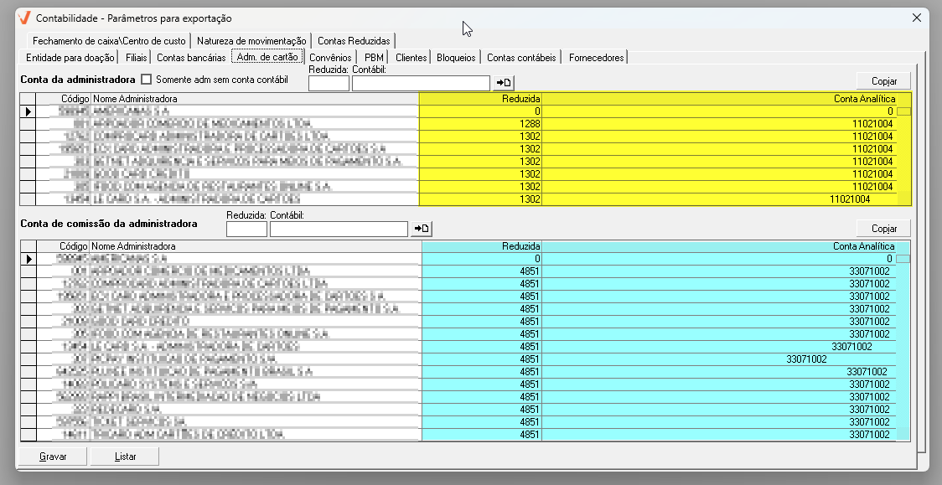Click the vertical scrollbar on the right edge
The height and width of the screenshot is (485, 942).
921,251
